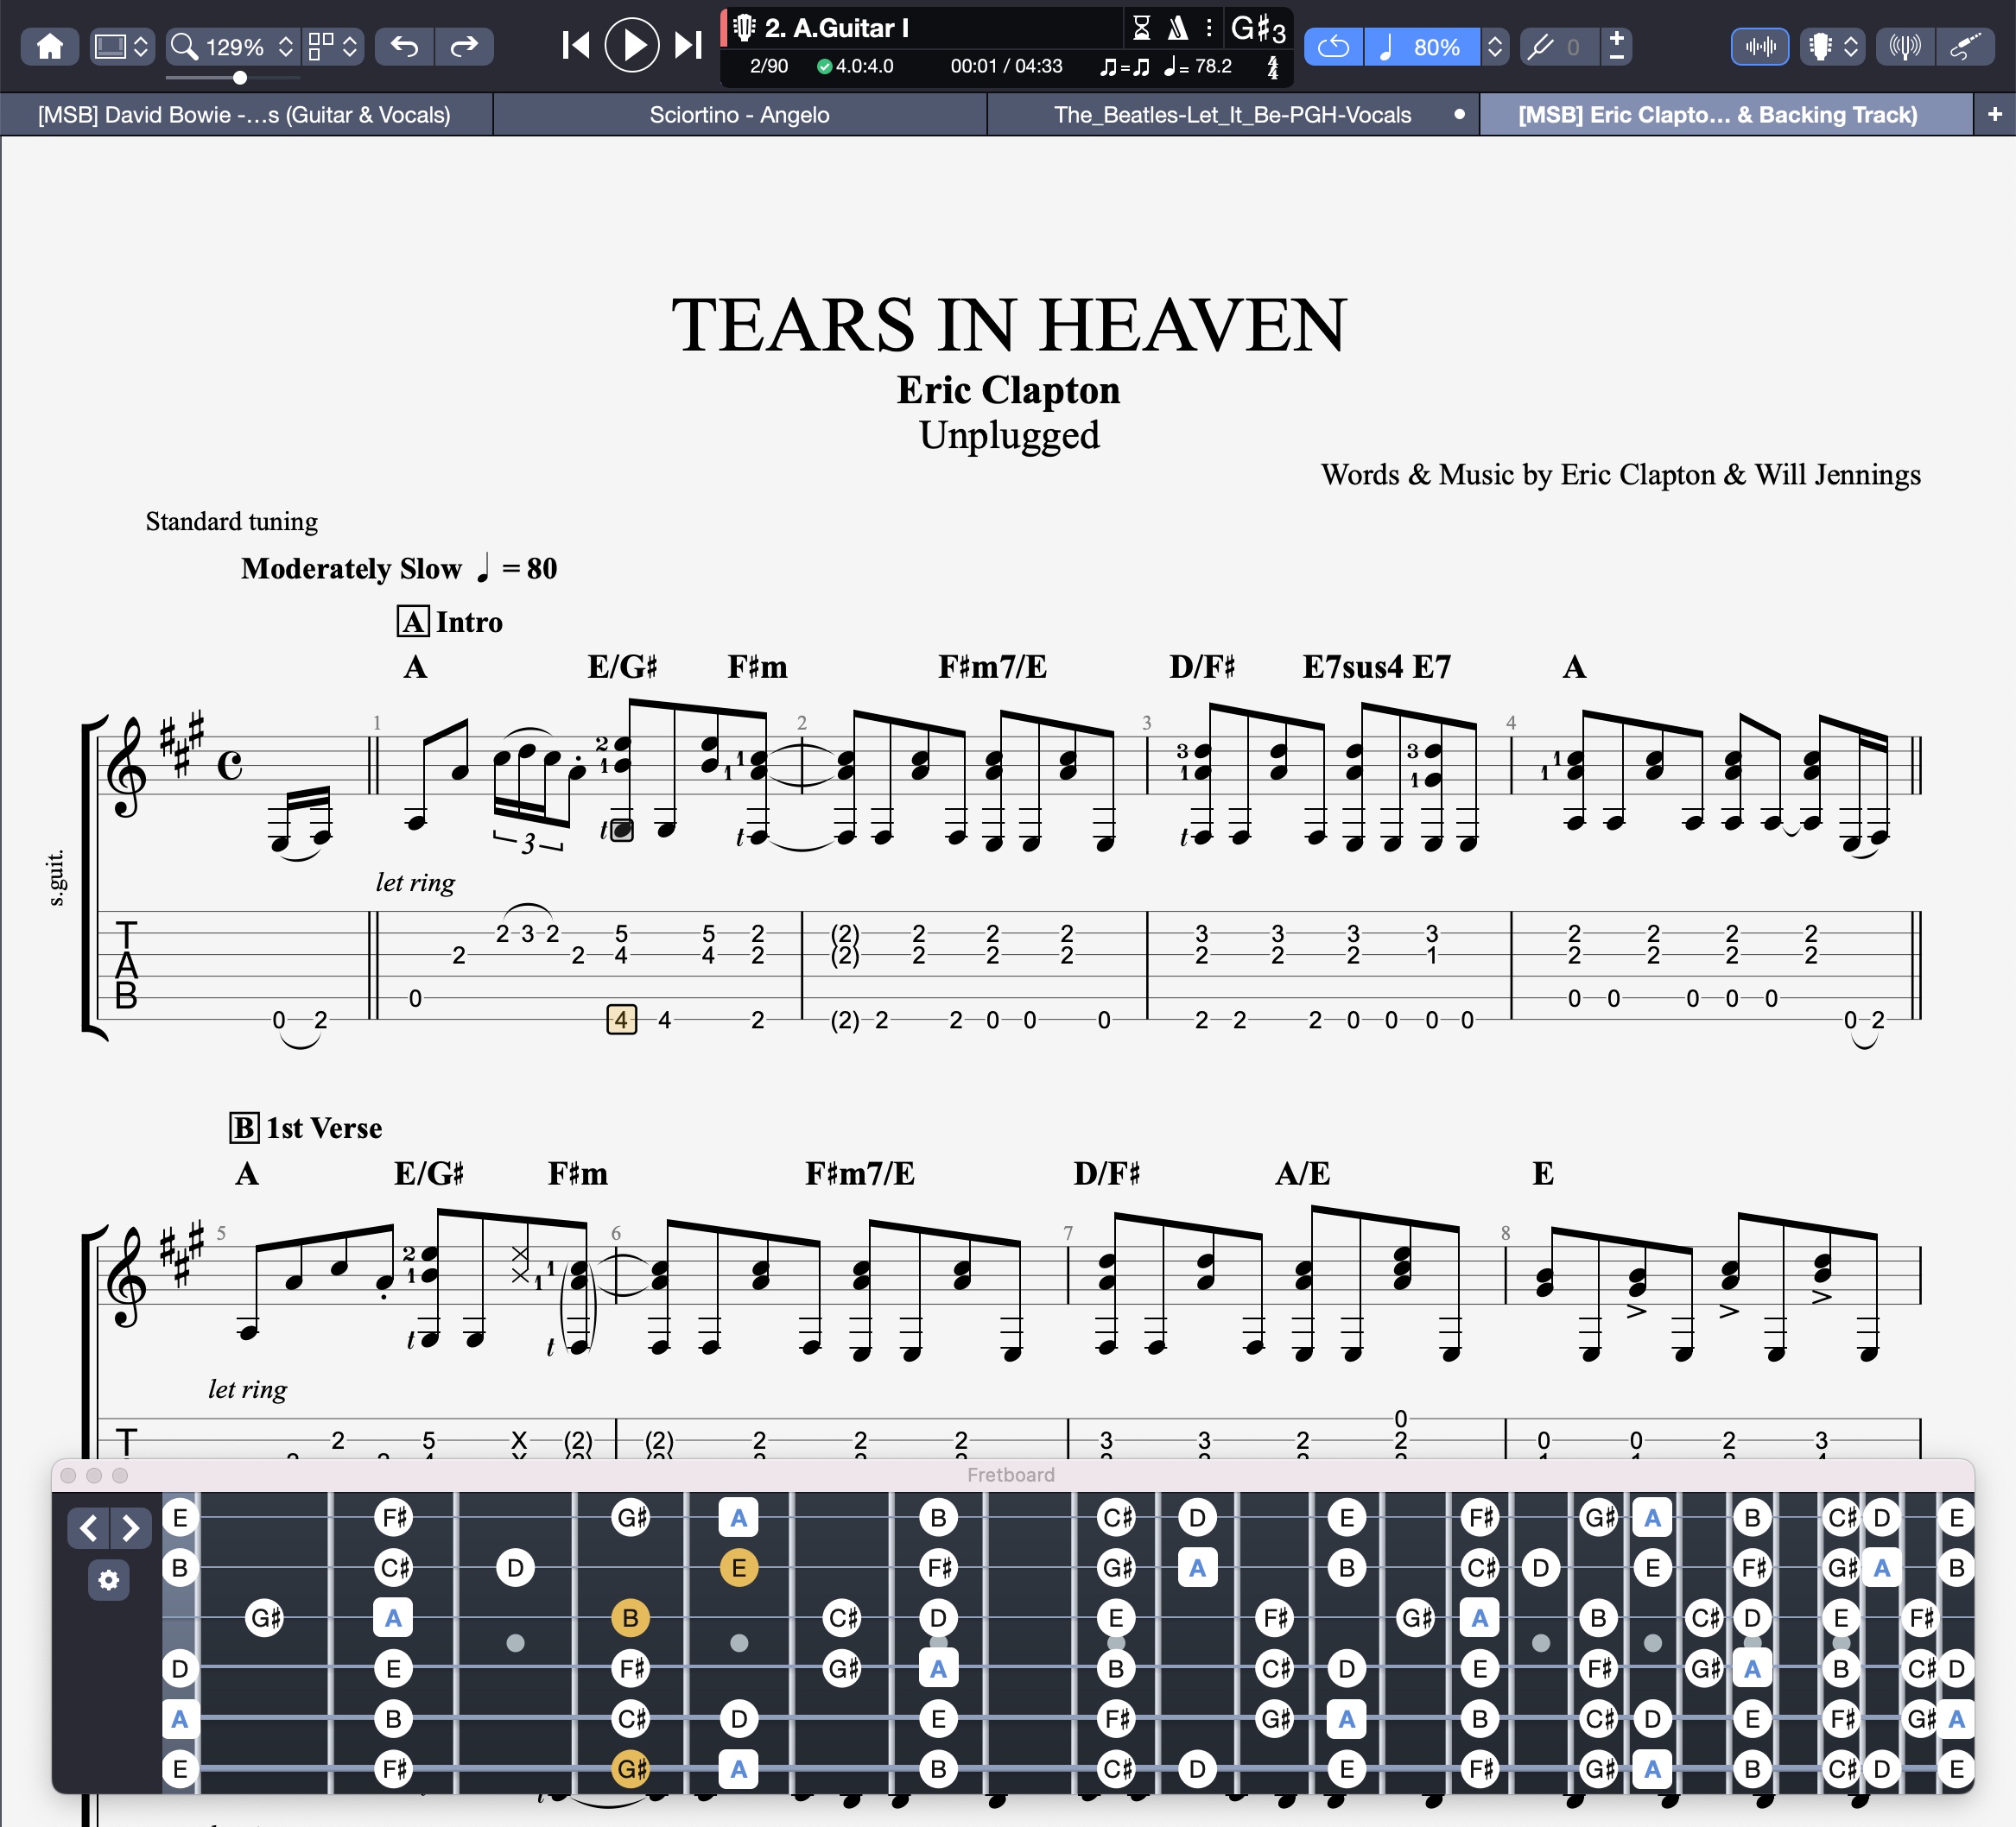Screen dimensions: 2016x1827
Task: Click the F#m7/E chord name in the Intro
Action: click(992, 667)
